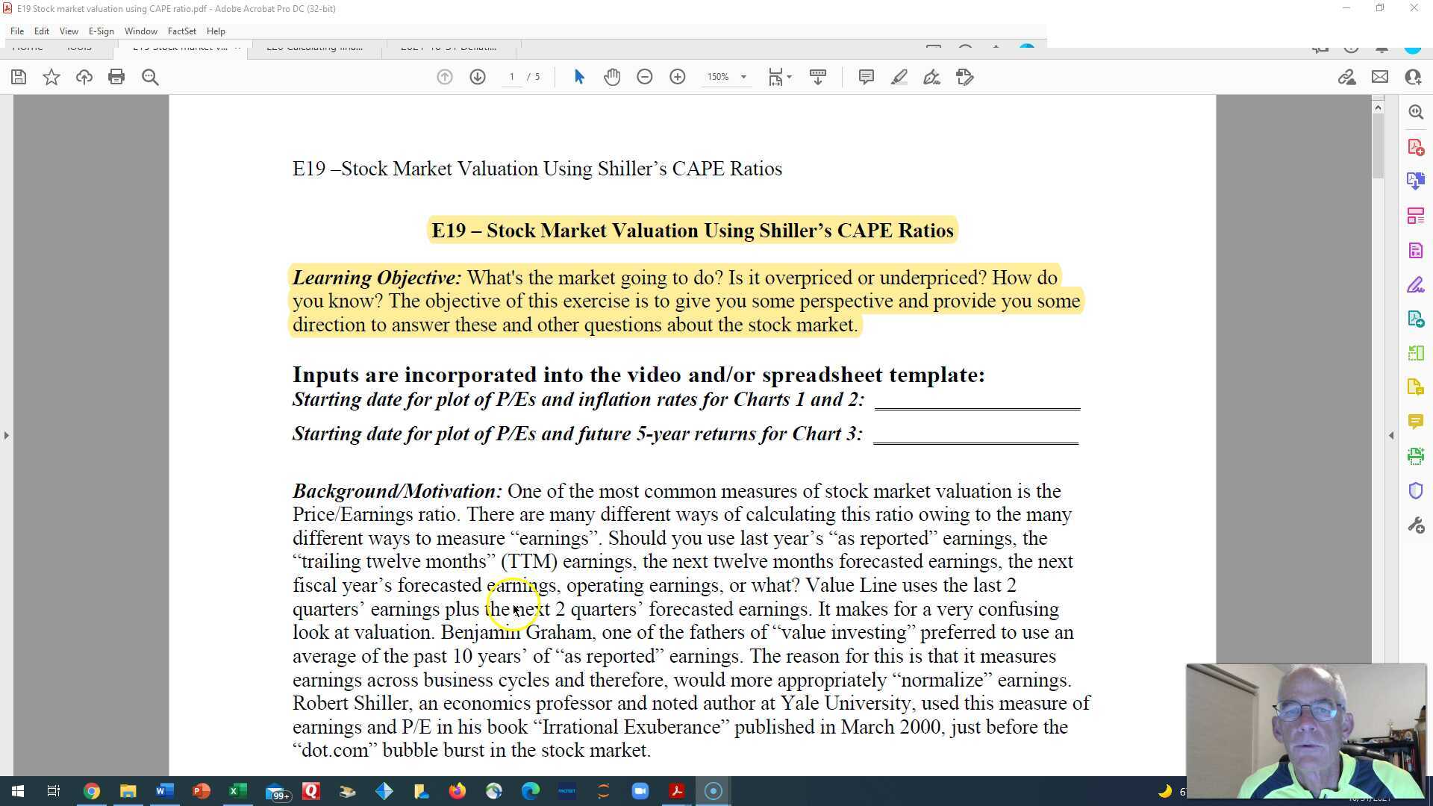
Task: Click the Save file icon
Action: [19, 77]
